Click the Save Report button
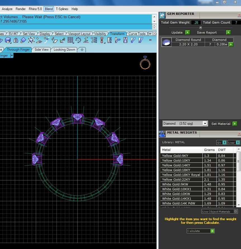The image size is (241, 249). pyautogui.click(x=213, y=32)
